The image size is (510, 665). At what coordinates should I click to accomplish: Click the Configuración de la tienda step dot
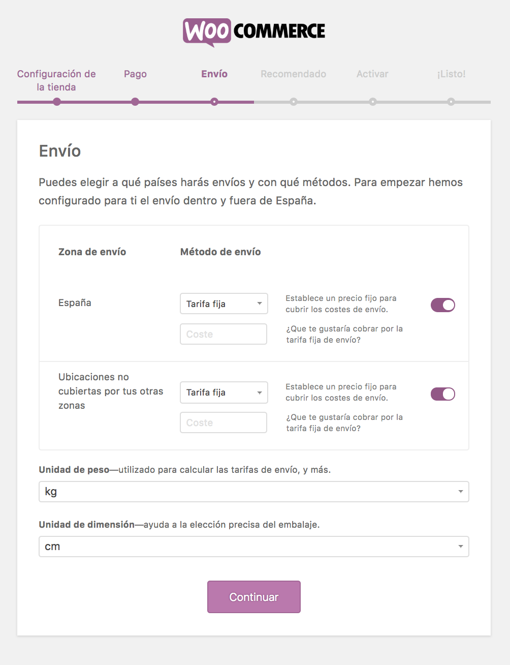tap(57, 102)
